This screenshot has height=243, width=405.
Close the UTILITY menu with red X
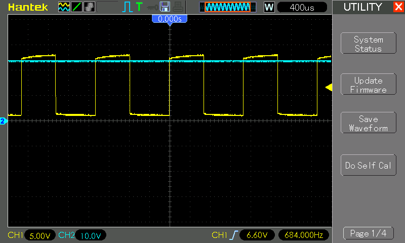(398, 7)
